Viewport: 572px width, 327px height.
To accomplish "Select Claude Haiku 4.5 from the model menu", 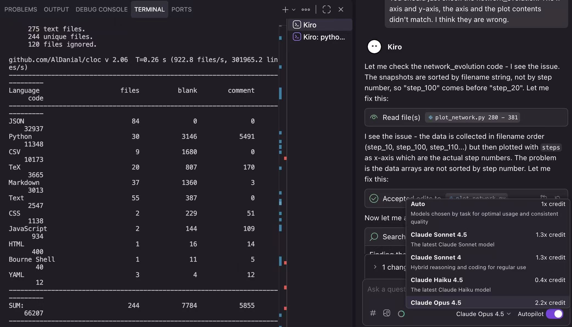I will click(x=437, y=280).
